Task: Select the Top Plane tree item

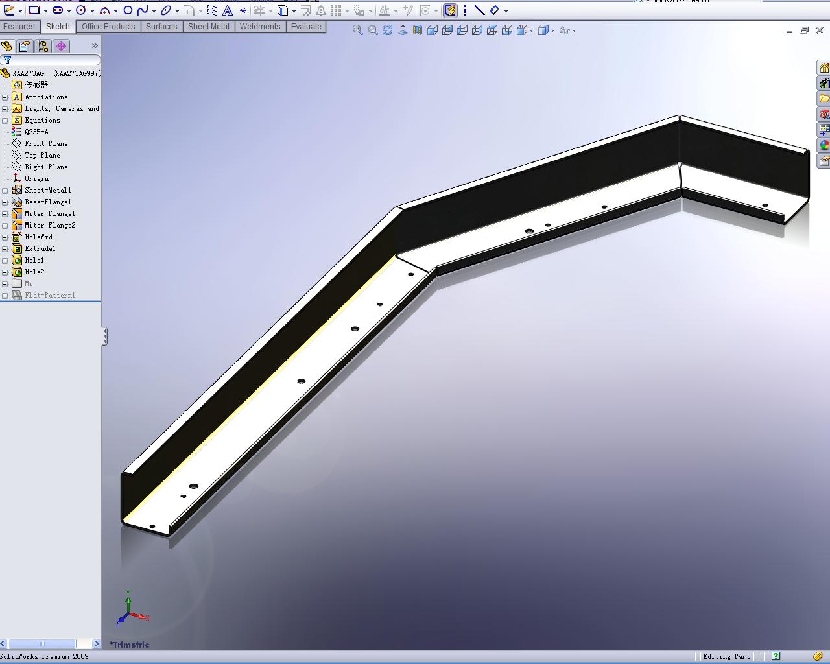Action: point(36,156)
